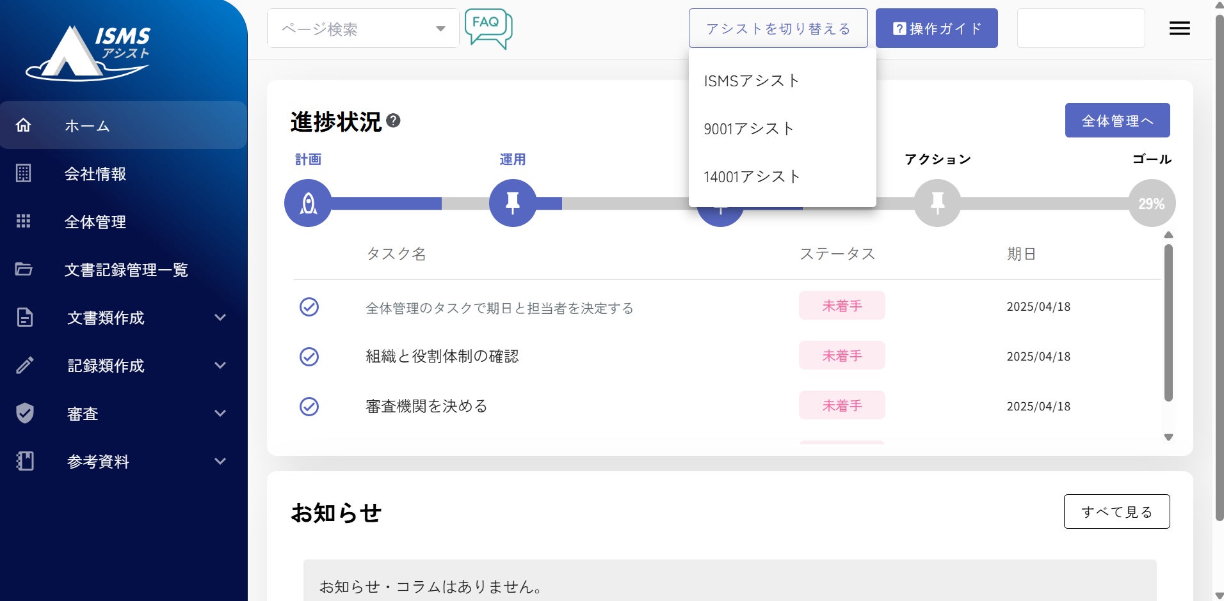The height and width of the screenshot is (601, 1224).
Task: Click the 29% goal circle
Action: pos(1151,203)
